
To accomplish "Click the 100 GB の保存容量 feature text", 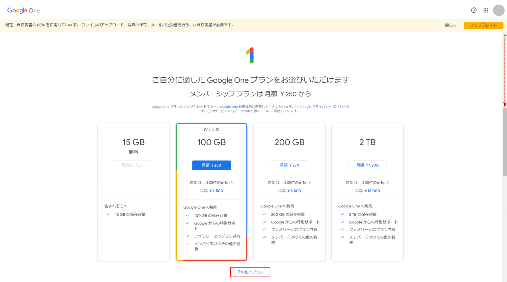I will tap(211, 215).
